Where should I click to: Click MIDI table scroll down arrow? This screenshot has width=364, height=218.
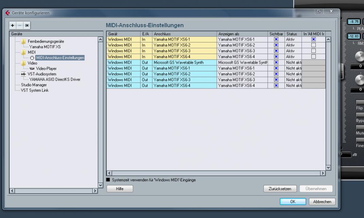[x=328, y=168]
